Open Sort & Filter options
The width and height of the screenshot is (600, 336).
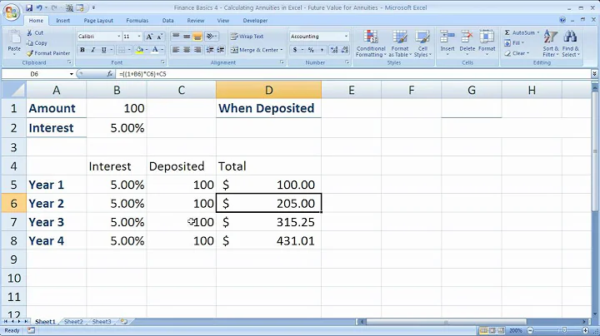coord(551,43)
